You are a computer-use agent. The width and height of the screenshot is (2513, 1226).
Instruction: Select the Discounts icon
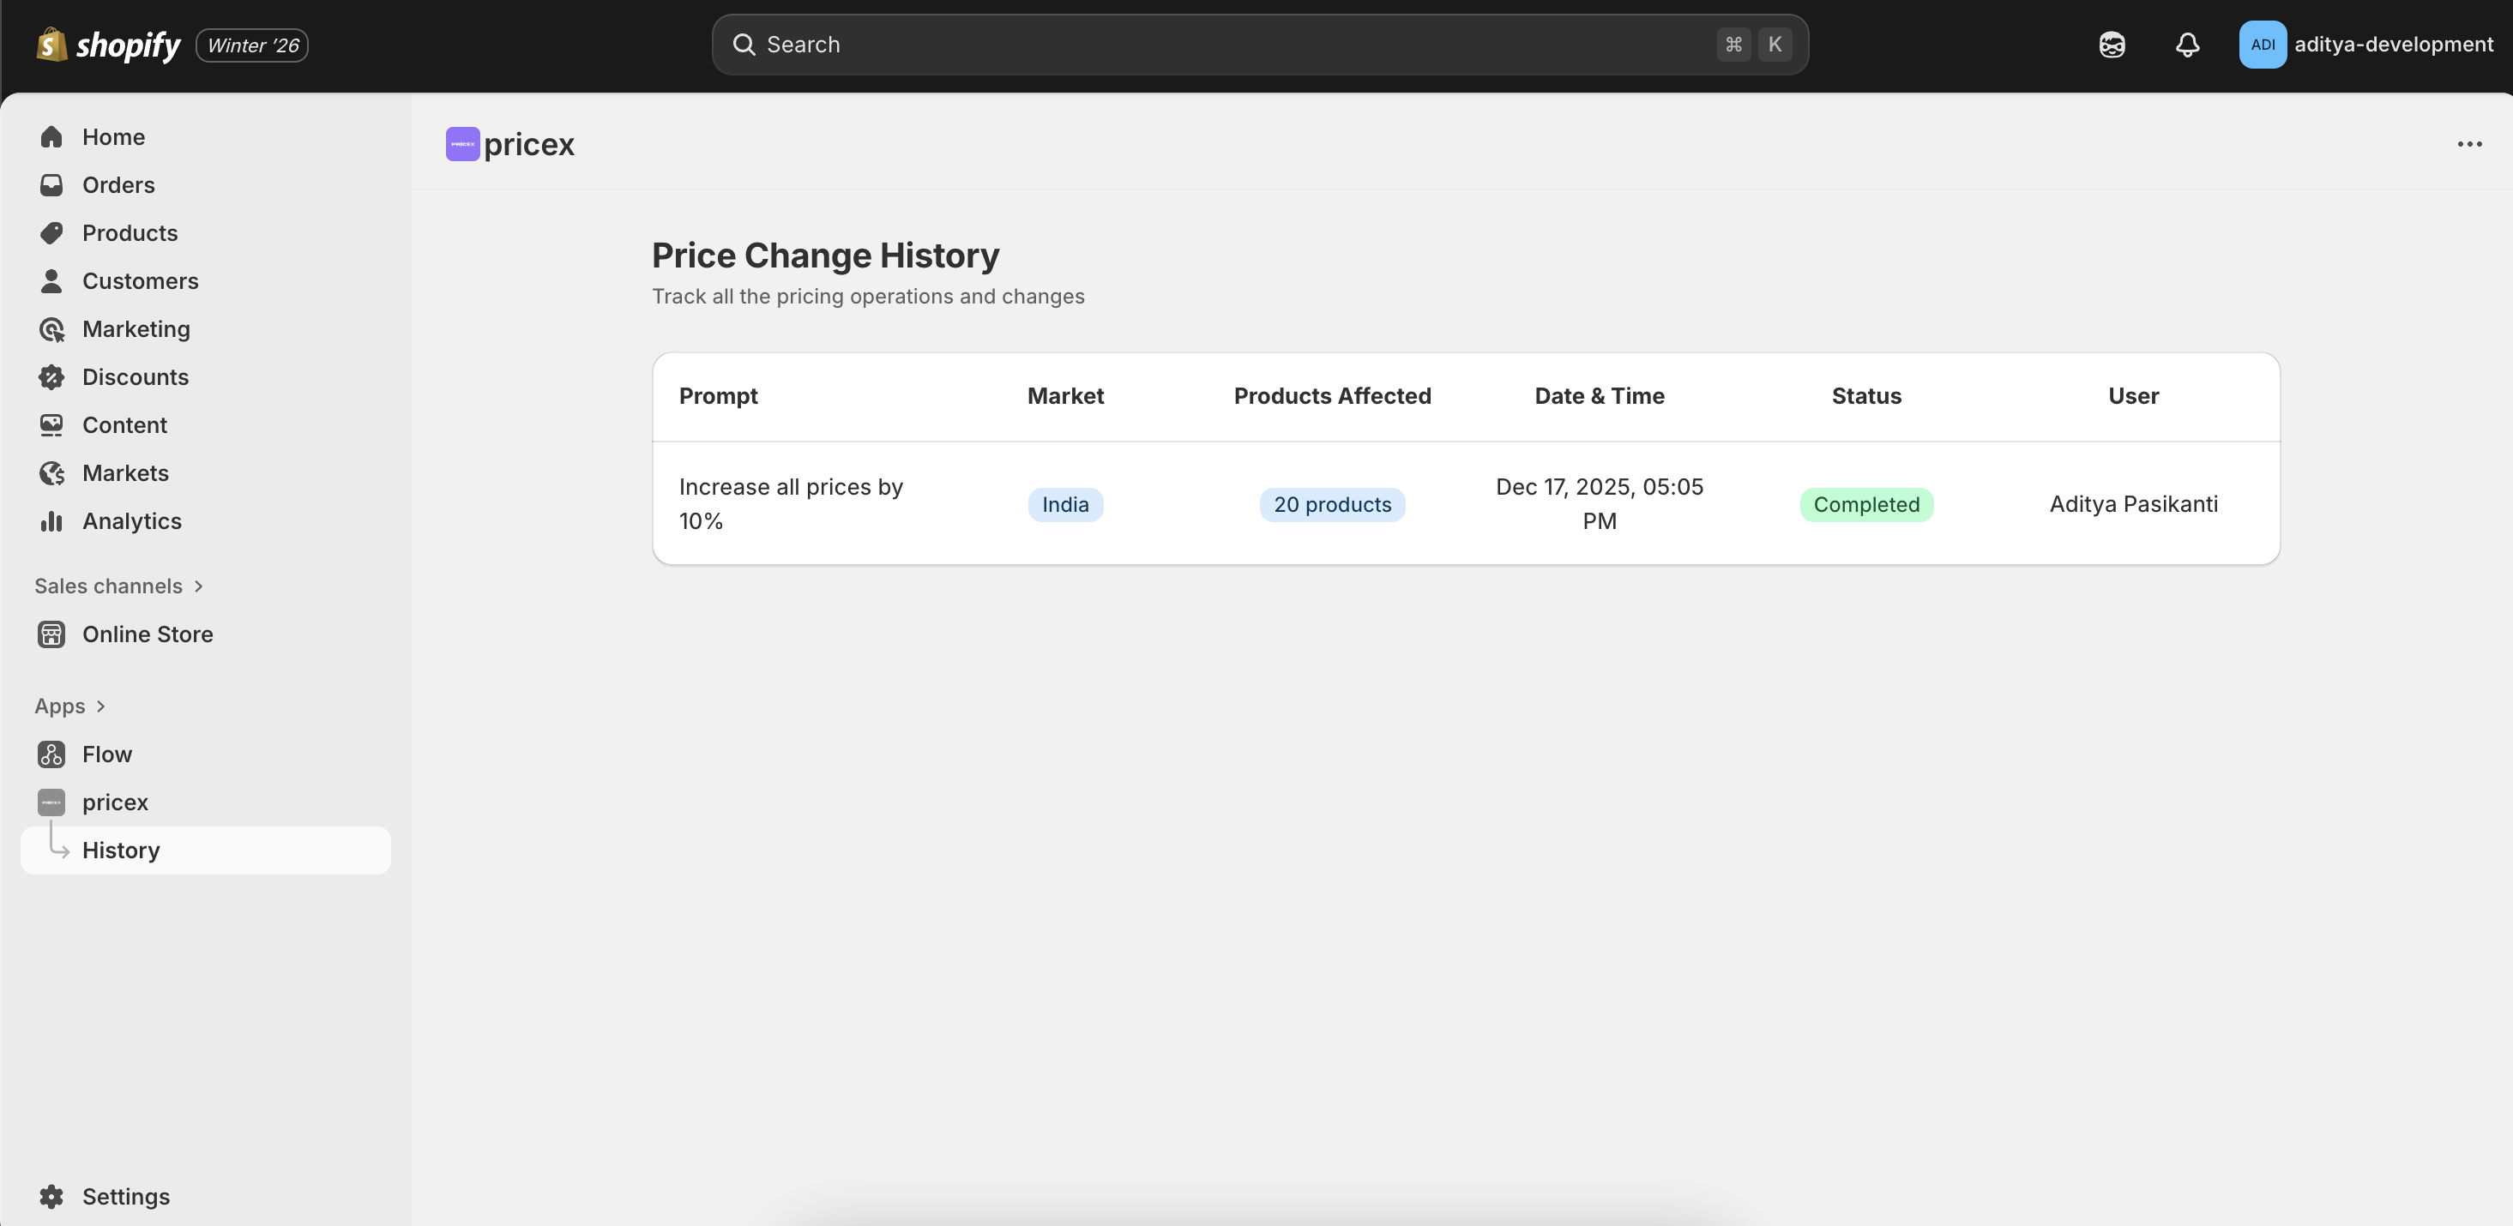(52, 376)
